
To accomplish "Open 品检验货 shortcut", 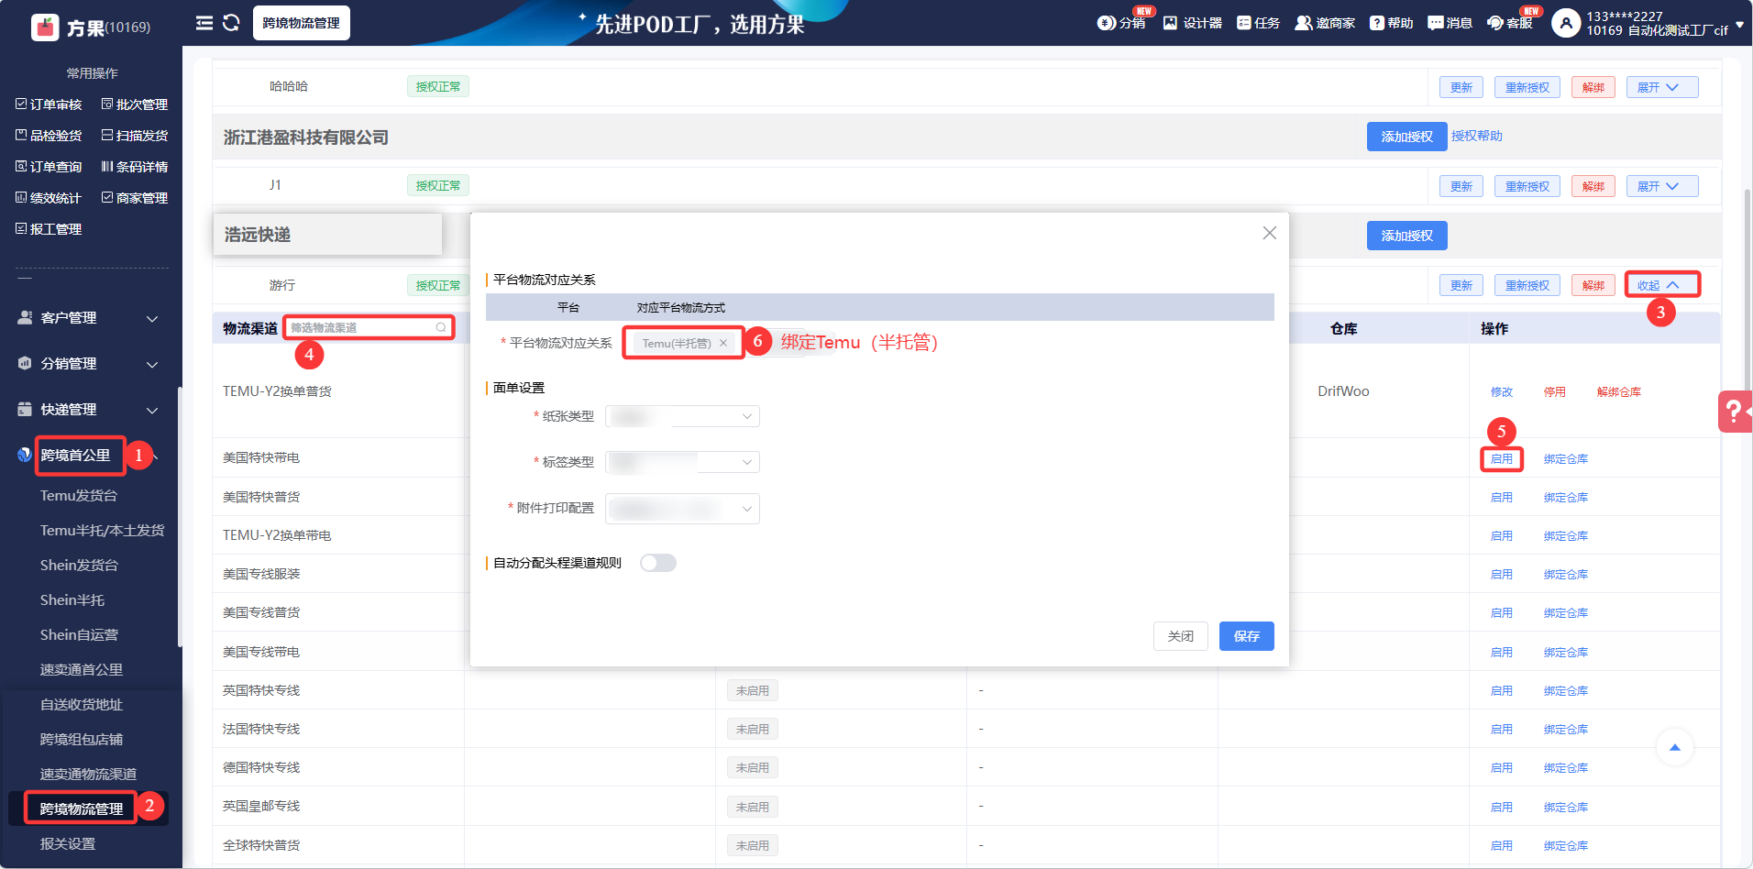I will 49,136.
